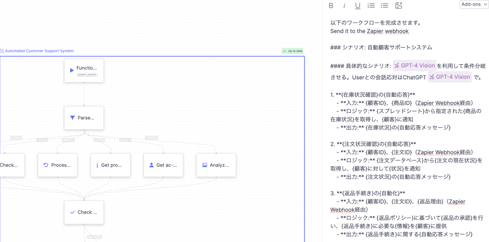Image resolution: width=489 pixels, height=242 pixels.
Task: Select the Parse filter node
Action: pyautogui.click(x=84, y=118)
